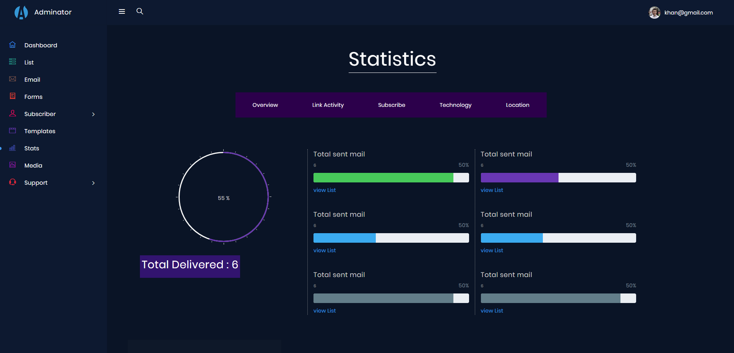
Task: Click the List sidebar icon
Action: [13, 62]
